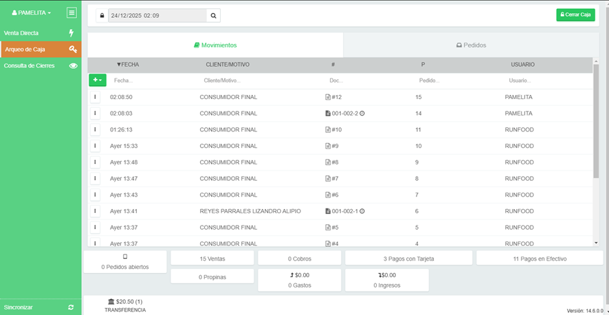The height and width of the screenshot is (315, 609).
Task: Click document icon next to #5
Action: (x=328, y=228)
